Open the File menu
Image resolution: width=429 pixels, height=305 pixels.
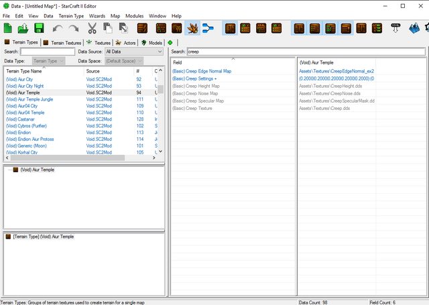pyautogui.click(x=6, y=16)
